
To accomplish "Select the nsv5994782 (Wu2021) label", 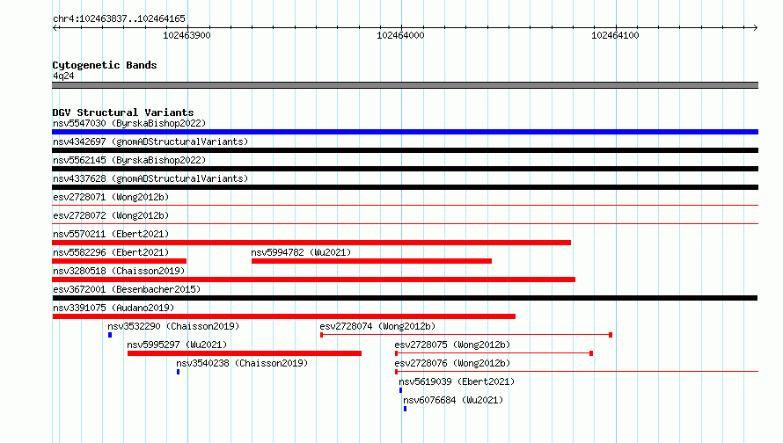I will point(301,252).
